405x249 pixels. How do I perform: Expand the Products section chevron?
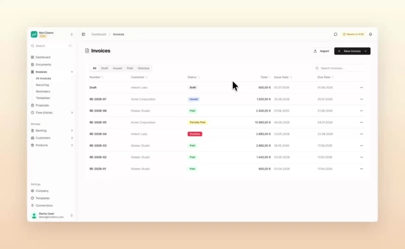(72, 145)
